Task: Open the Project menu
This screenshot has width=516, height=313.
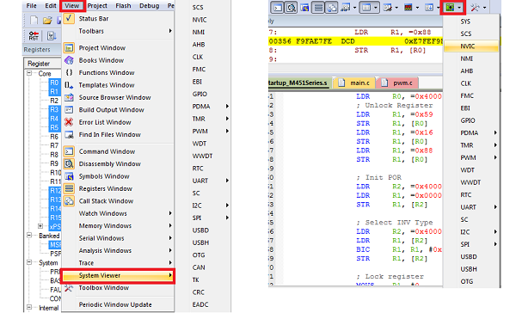Action: coord(97,6)
